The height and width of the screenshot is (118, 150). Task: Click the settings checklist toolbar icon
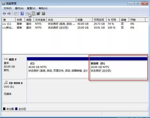[43, 13]
